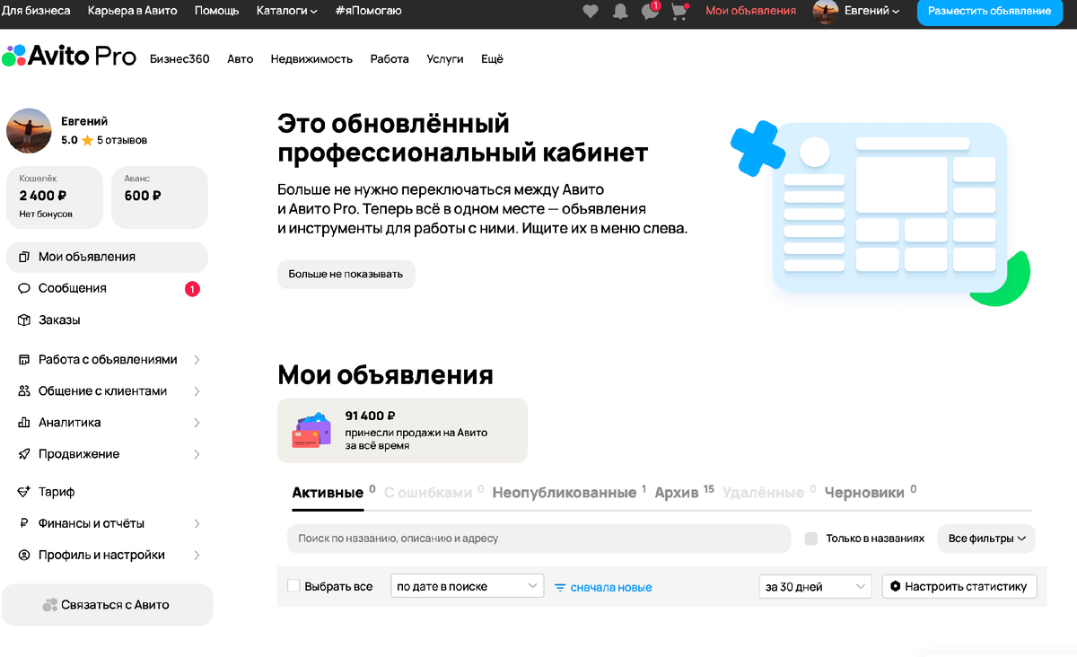Expand the Все фильтры dropdown

tap(986, 539)
